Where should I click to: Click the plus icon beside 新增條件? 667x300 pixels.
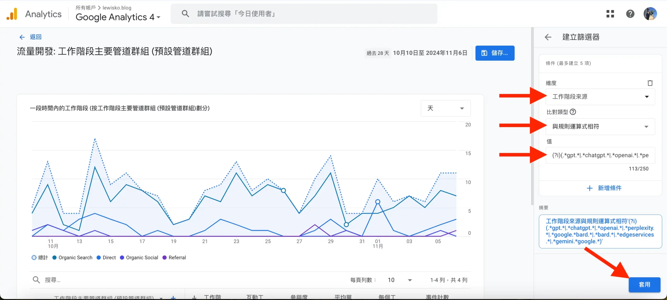pyautogui.click(x=589, y=188)
